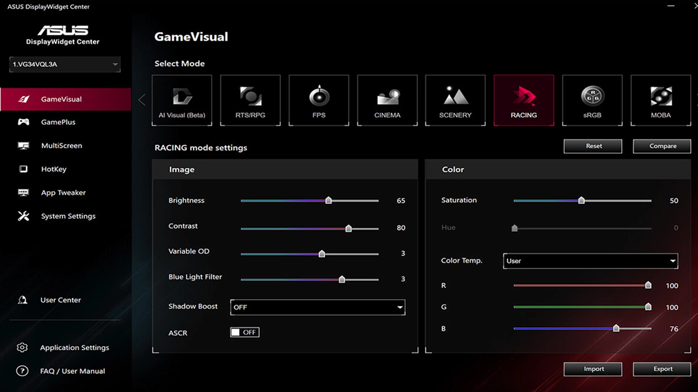Click the HotKey sidebar icon
Image resolution: width=698 pixels, height=392 pixels.
pyautogui.click(x=23, y=169)
